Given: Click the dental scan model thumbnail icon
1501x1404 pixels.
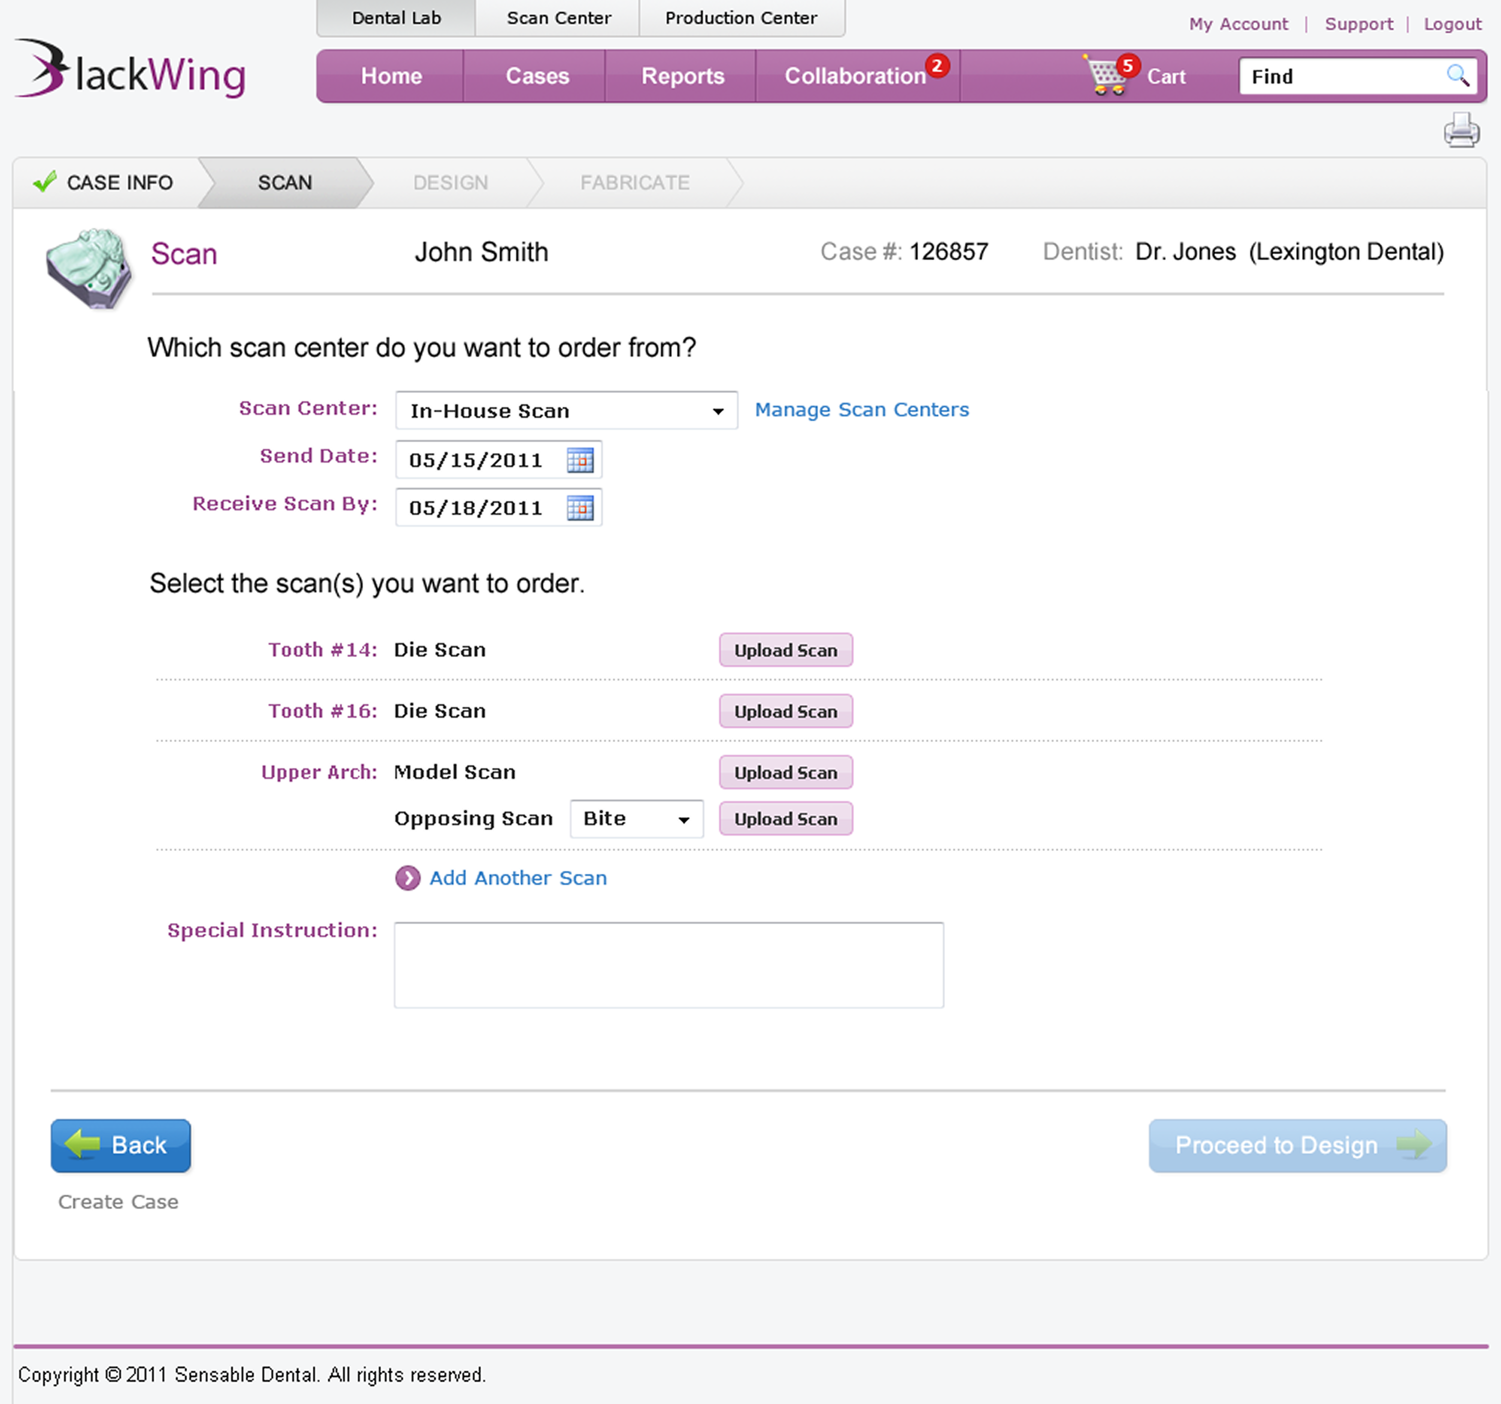Looking at the screenshot, I should pyautogui.click(x=89, y=267).
